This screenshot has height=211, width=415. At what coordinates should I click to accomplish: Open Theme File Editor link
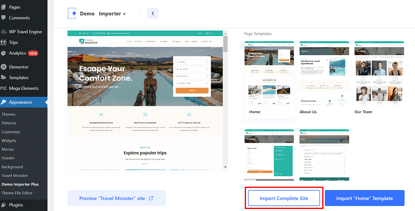point(17,193)
